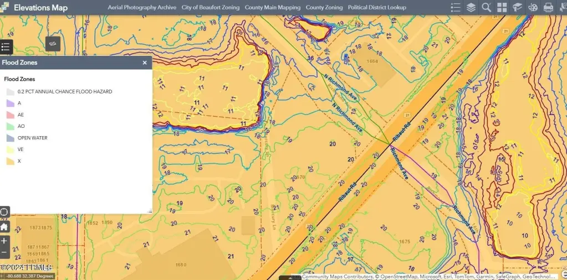Click the graduation cap icon

click(x=518, y=7)
